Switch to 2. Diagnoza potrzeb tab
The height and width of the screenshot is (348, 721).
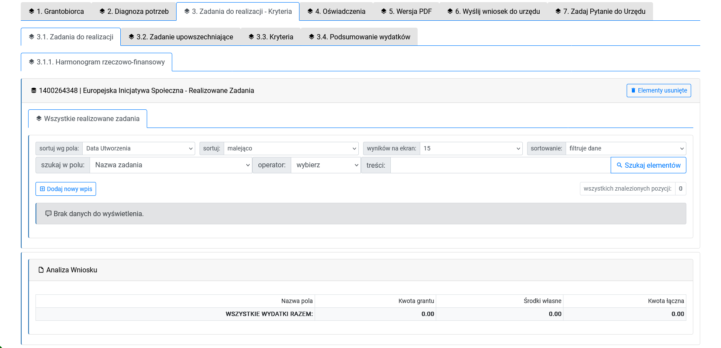pyautogui.click(x=134, y=12)
